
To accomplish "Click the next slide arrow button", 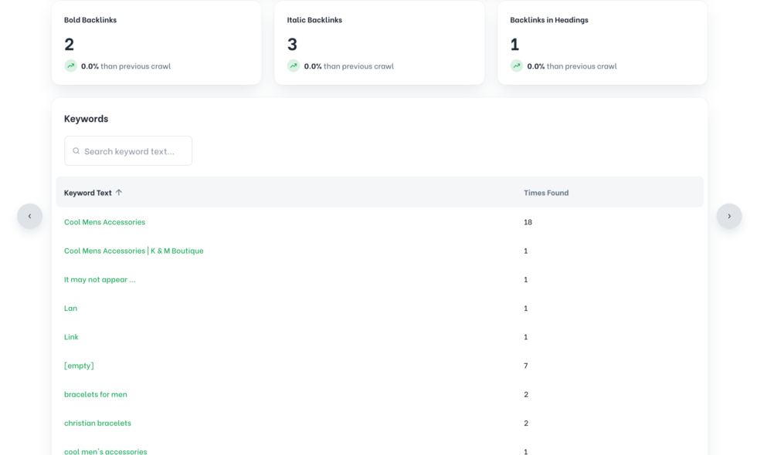I will pos(729,216).
